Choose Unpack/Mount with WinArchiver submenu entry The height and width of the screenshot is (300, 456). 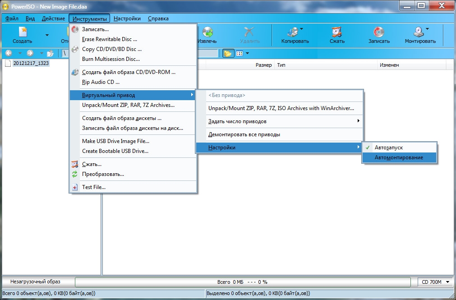pos(280,108)
